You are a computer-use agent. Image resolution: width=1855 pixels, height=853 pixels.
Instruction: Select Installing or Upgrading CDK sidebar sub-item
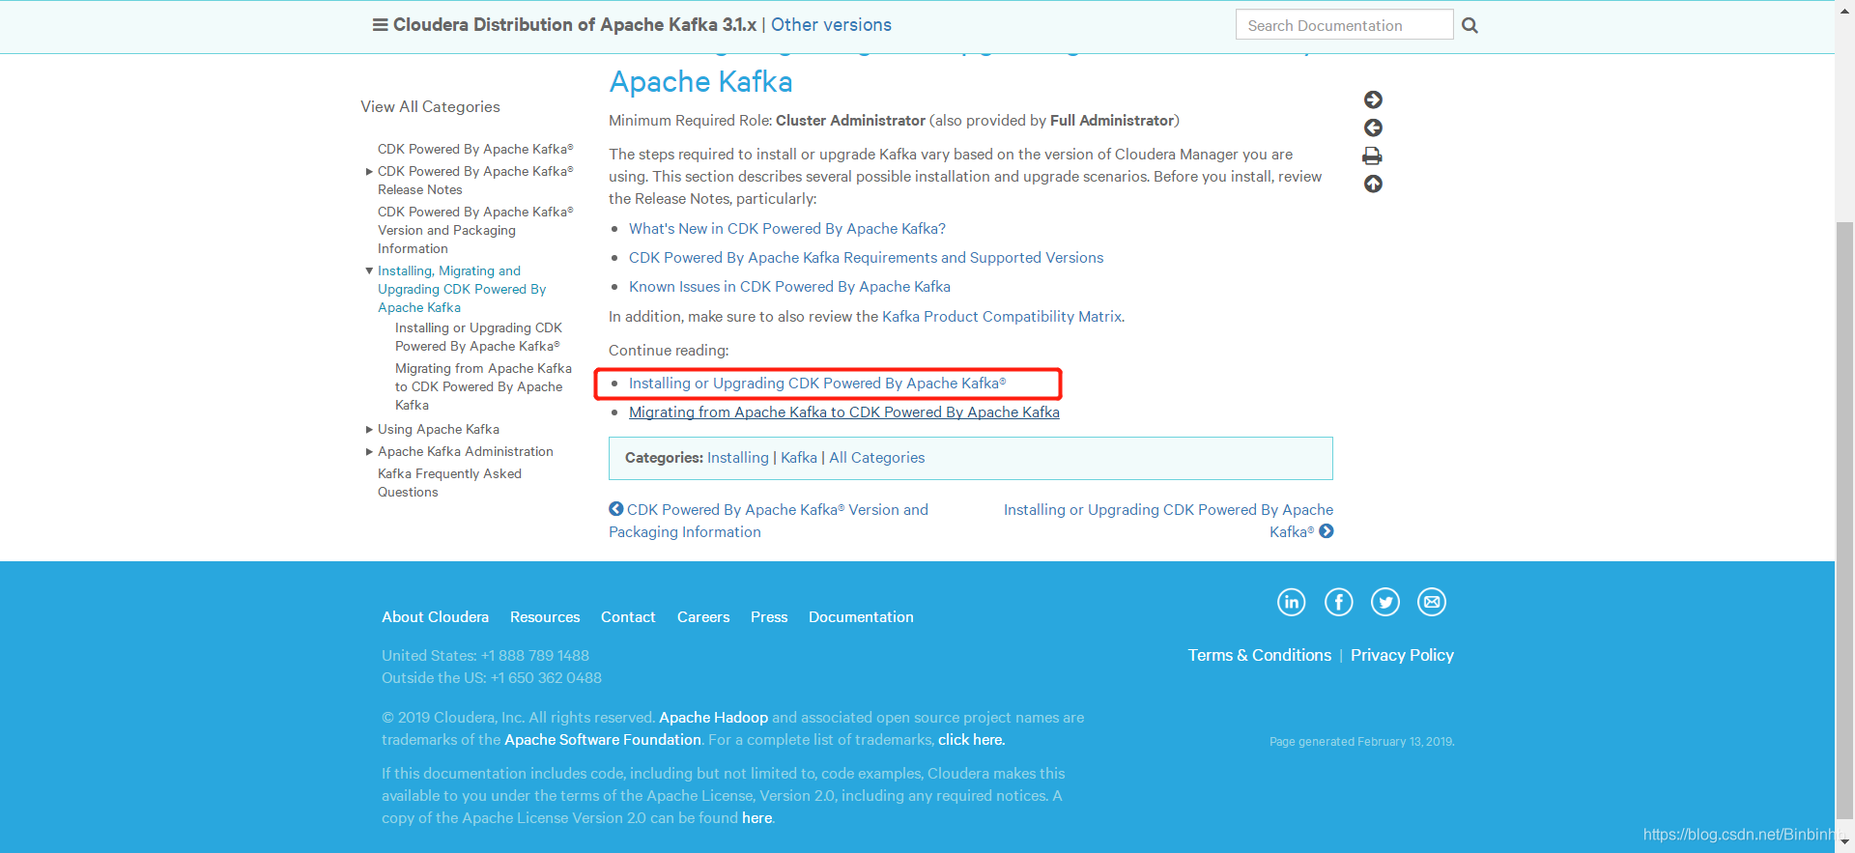[x=478, y=337]
